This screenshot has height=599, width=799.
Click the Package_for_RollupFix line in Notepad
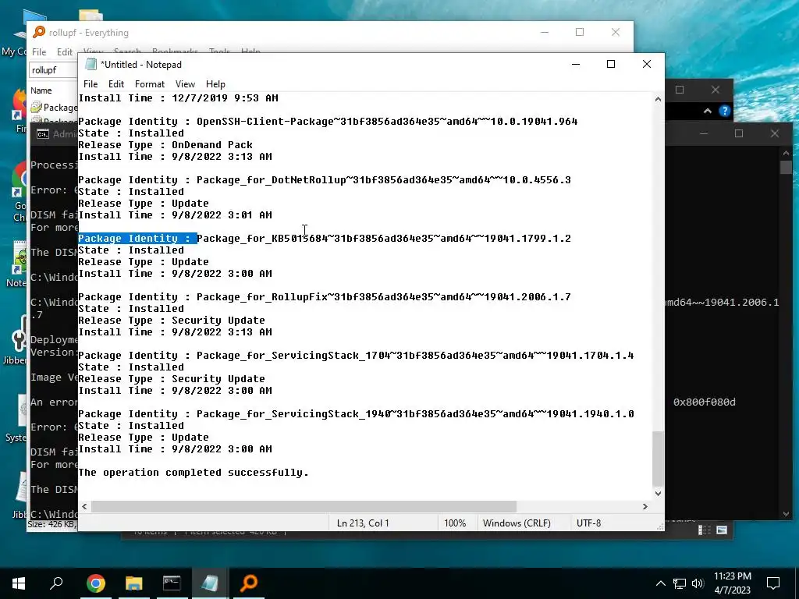324,297
